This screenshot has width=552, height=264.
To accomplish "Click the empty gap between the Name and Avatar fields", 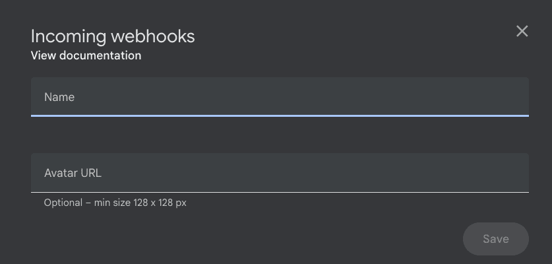I will click(x=280, y=135).
